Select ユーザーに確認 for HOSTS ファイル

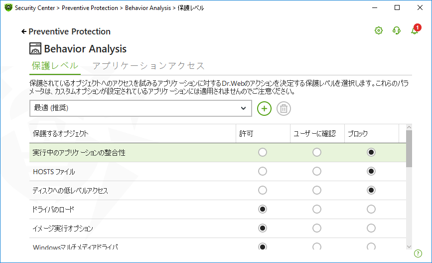[317, 171]
